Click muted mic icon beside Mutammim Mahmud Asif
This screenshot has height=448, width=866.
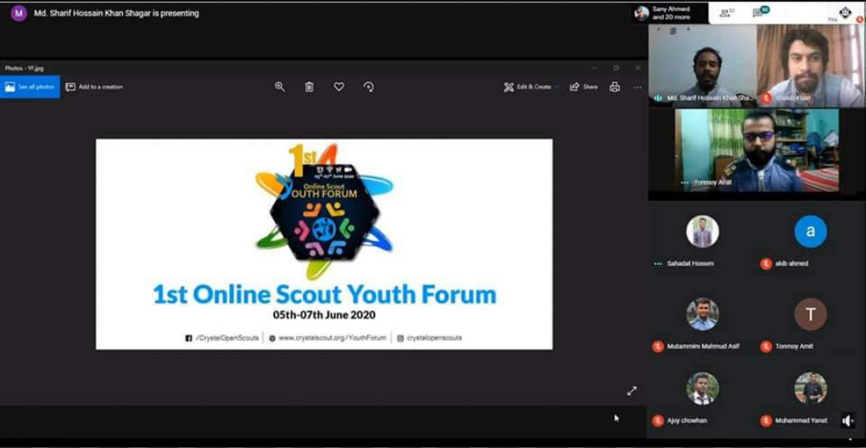[x=658, y=346]
